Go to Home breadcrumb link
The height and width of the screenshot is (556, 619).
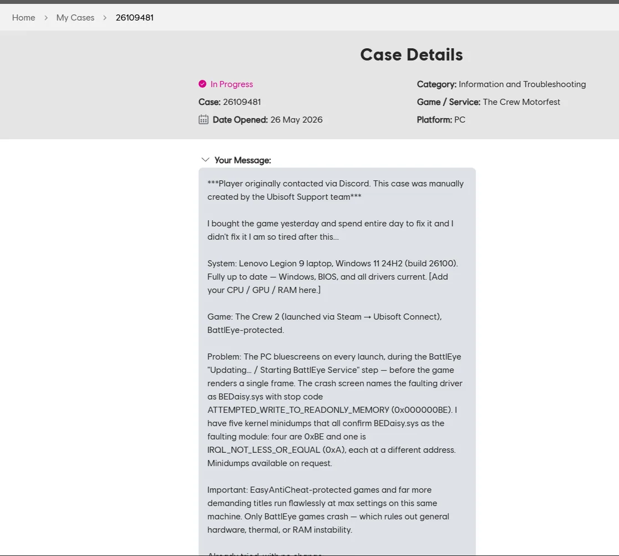click(23, 17)
